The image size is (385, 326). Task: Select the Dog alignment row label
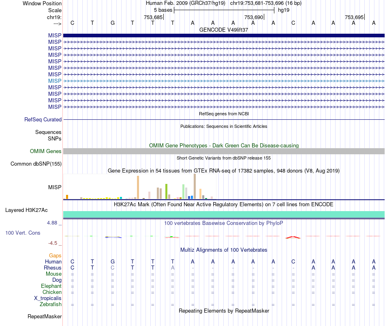(x=57, y=280)
